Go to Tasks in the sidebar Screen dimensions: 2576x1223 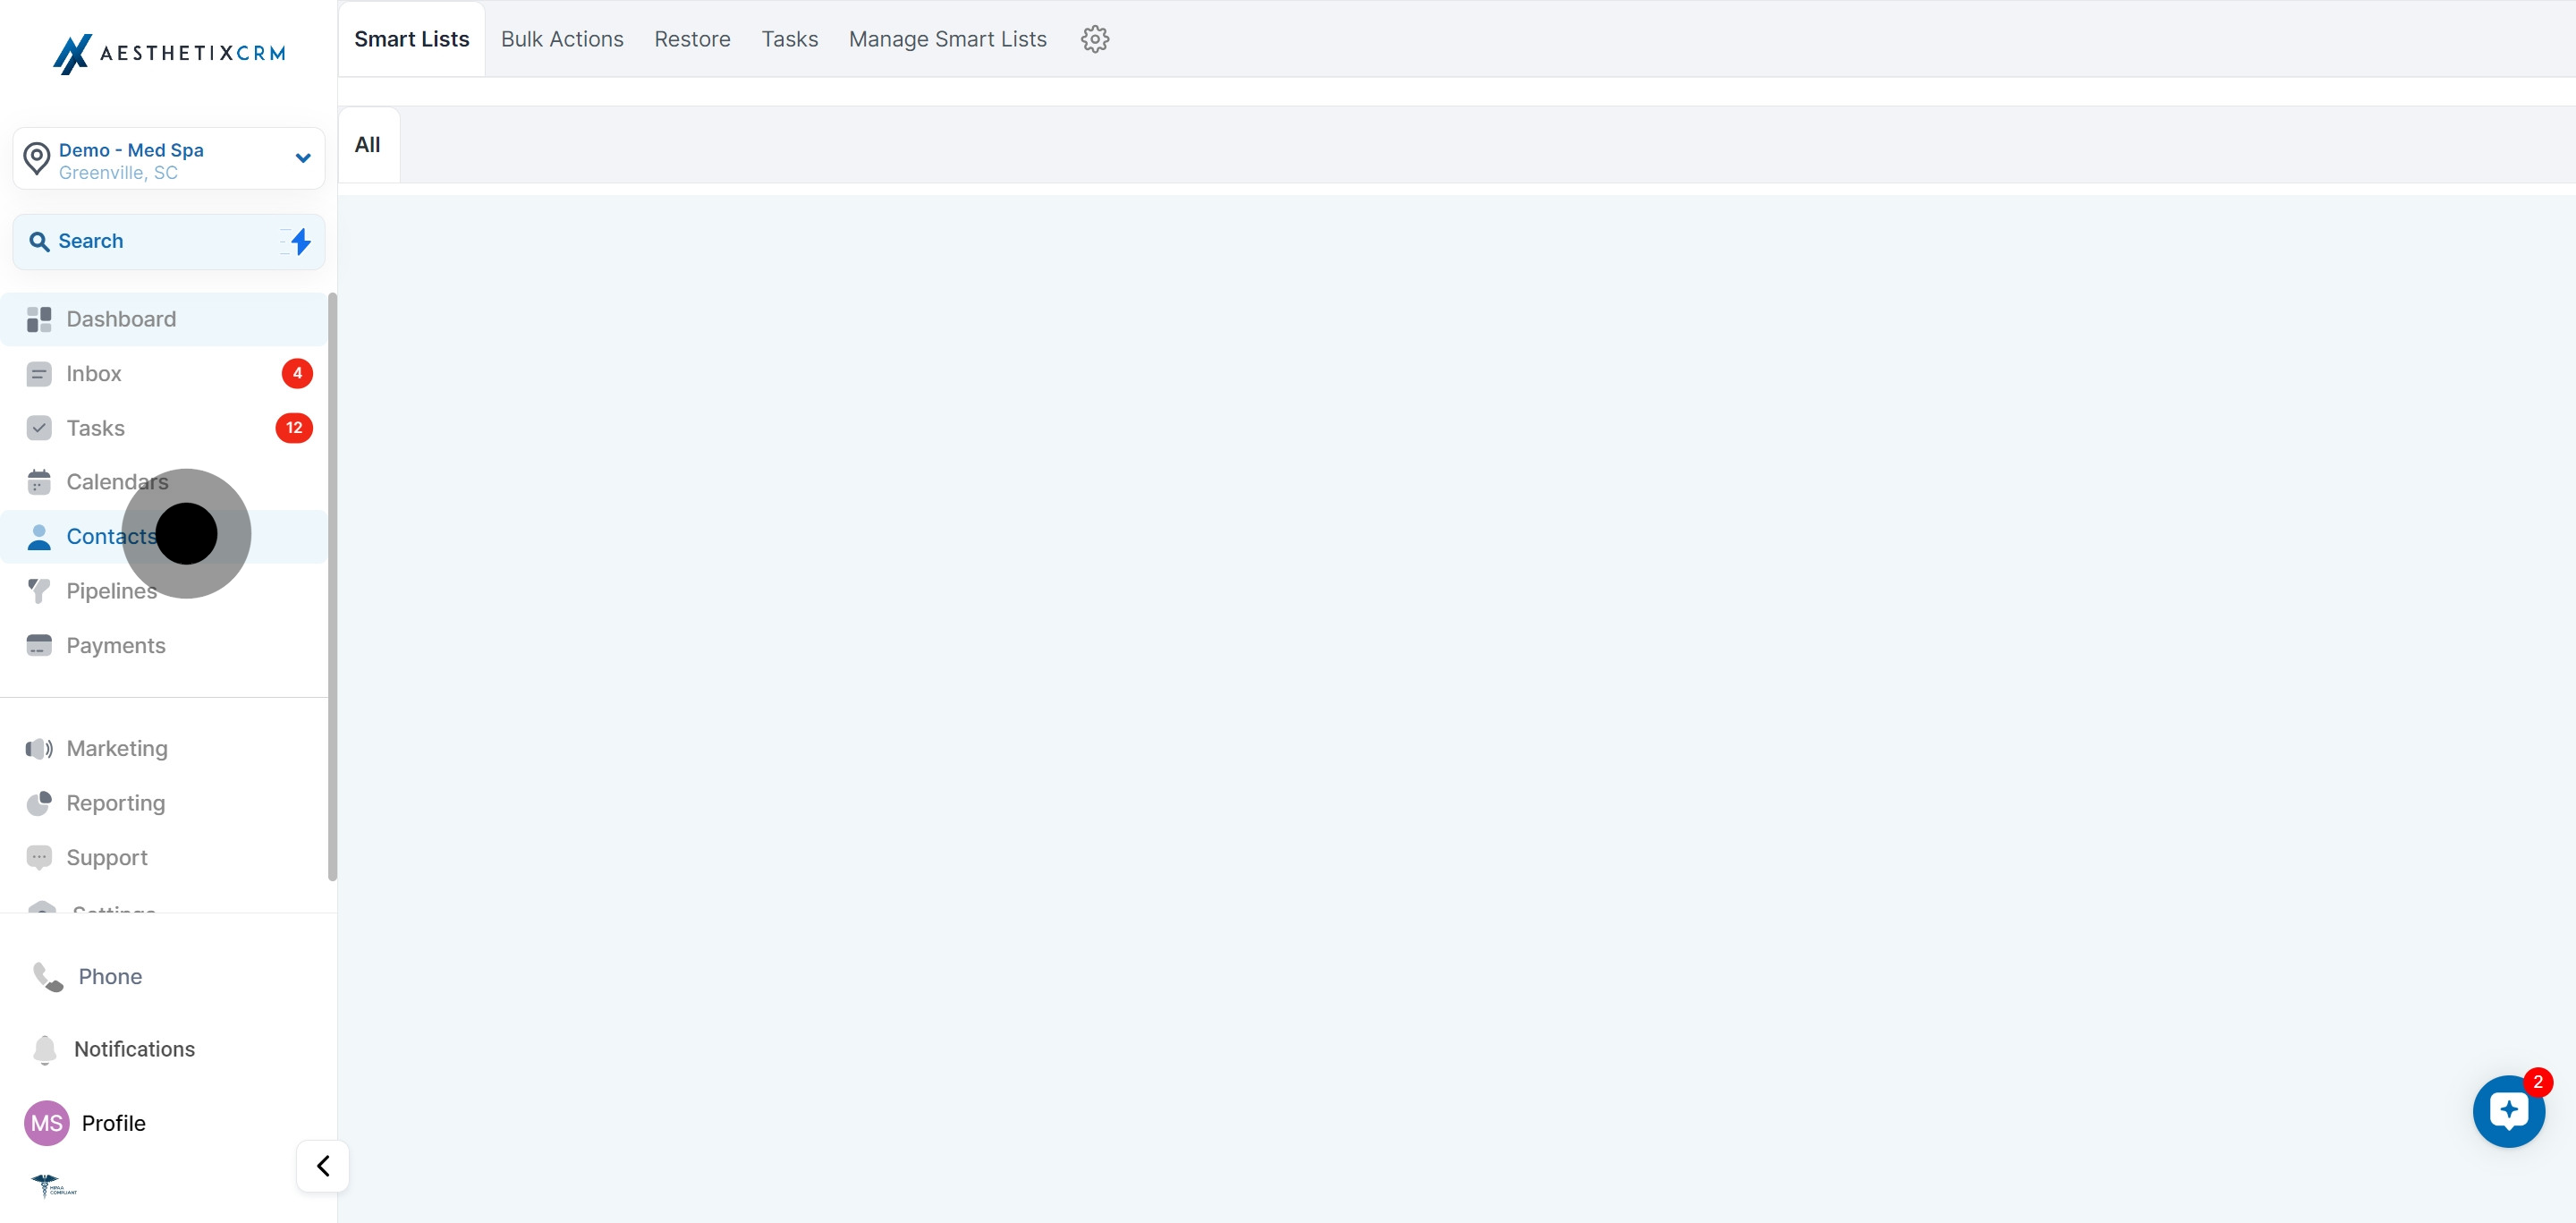(x=95, y=428)
